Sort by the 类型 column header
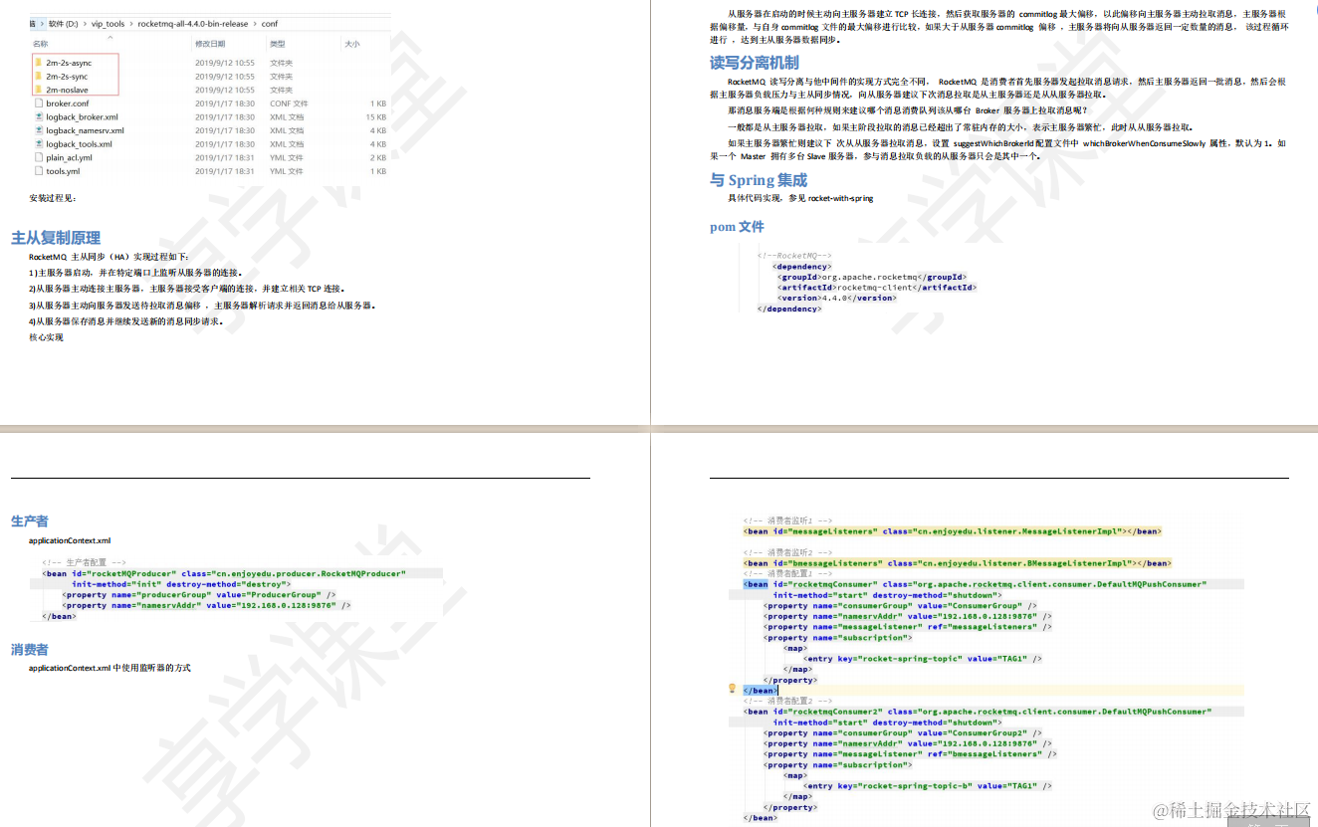 coord(278,44)
